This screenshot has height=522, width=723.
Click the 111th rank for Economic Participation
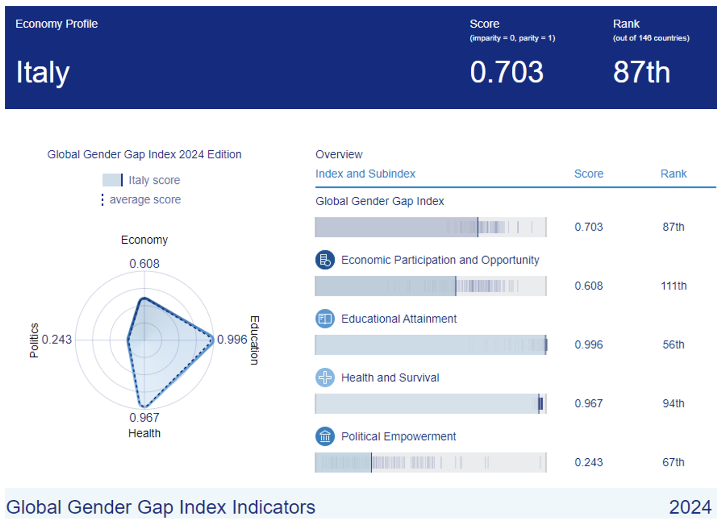[674, 286]
